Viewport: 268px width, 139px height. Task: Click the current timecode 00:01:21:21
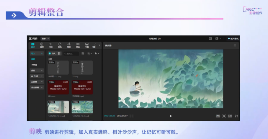[x=110, y=116]
